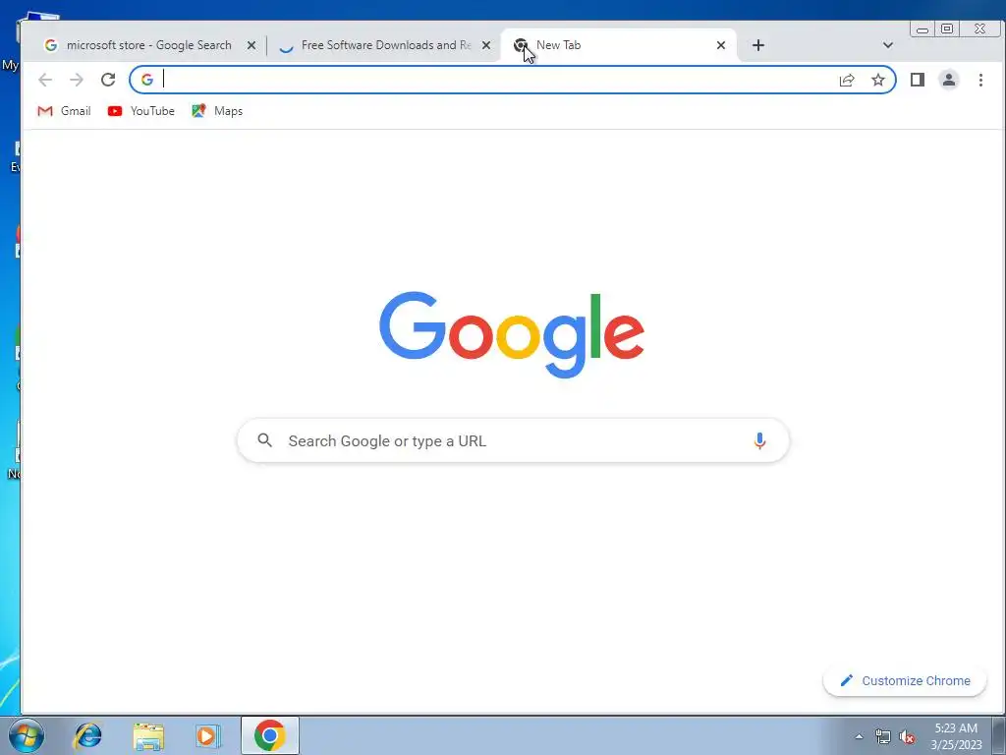Expand the tab search chevron
Image resolution: width=1006 pixels, height=755 pixels.
pos(888,45)
